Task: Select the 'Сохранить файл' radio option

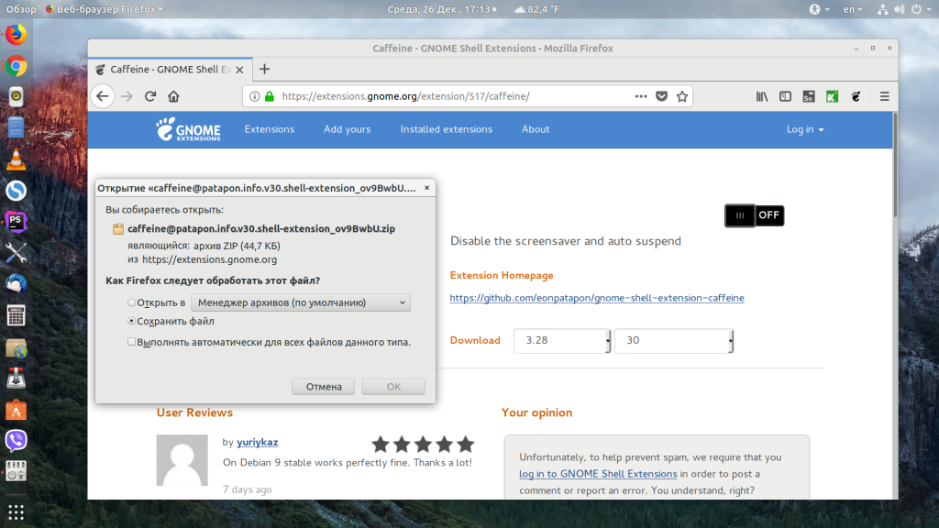Action: coord(131,321)
